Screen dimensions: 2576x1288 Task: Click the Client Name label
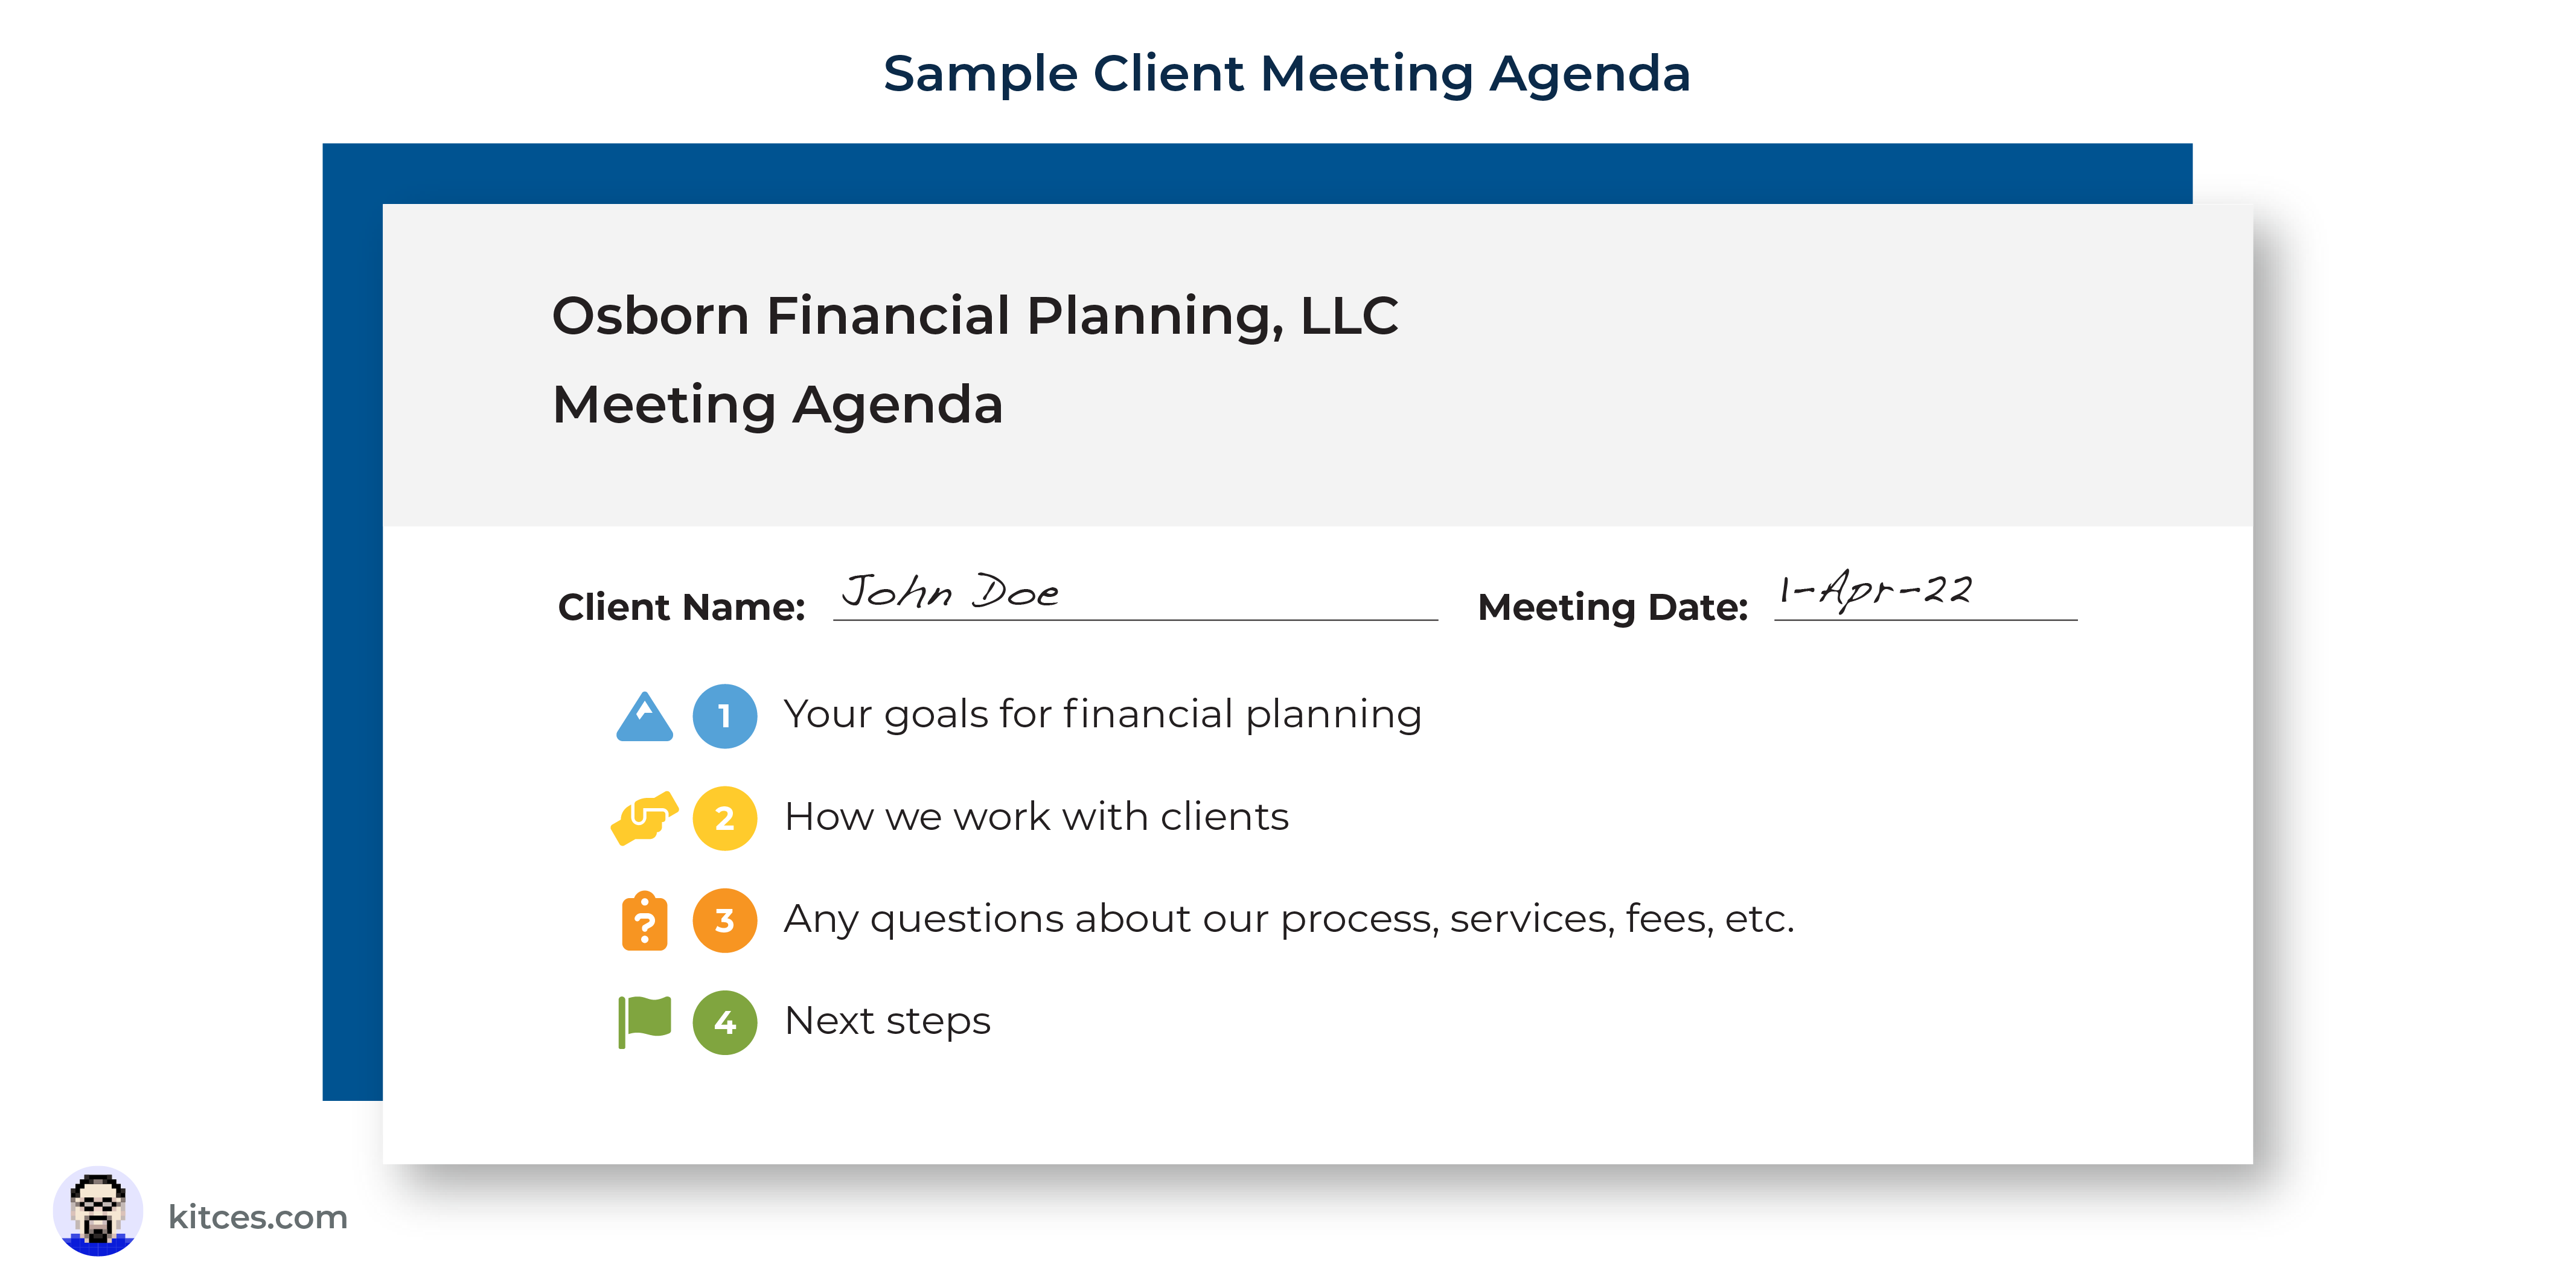click(x=682, y=607)
